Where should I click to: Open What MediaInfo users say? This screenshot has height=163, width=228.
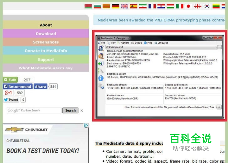click(x=46, y=68)
